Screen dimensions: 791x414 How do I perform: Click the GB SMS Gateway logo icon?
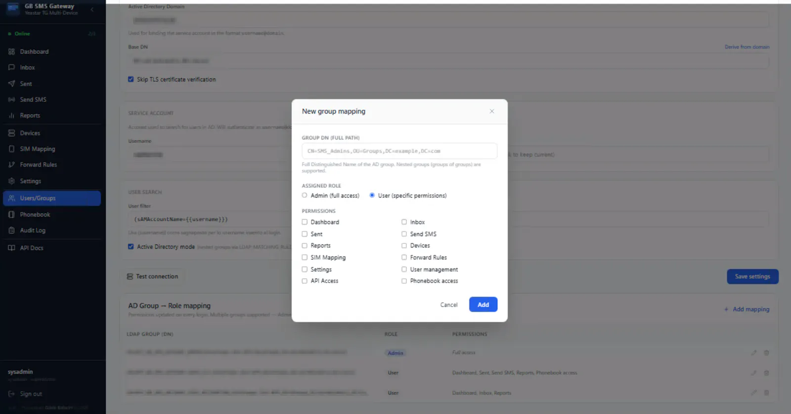click(13, 9)
